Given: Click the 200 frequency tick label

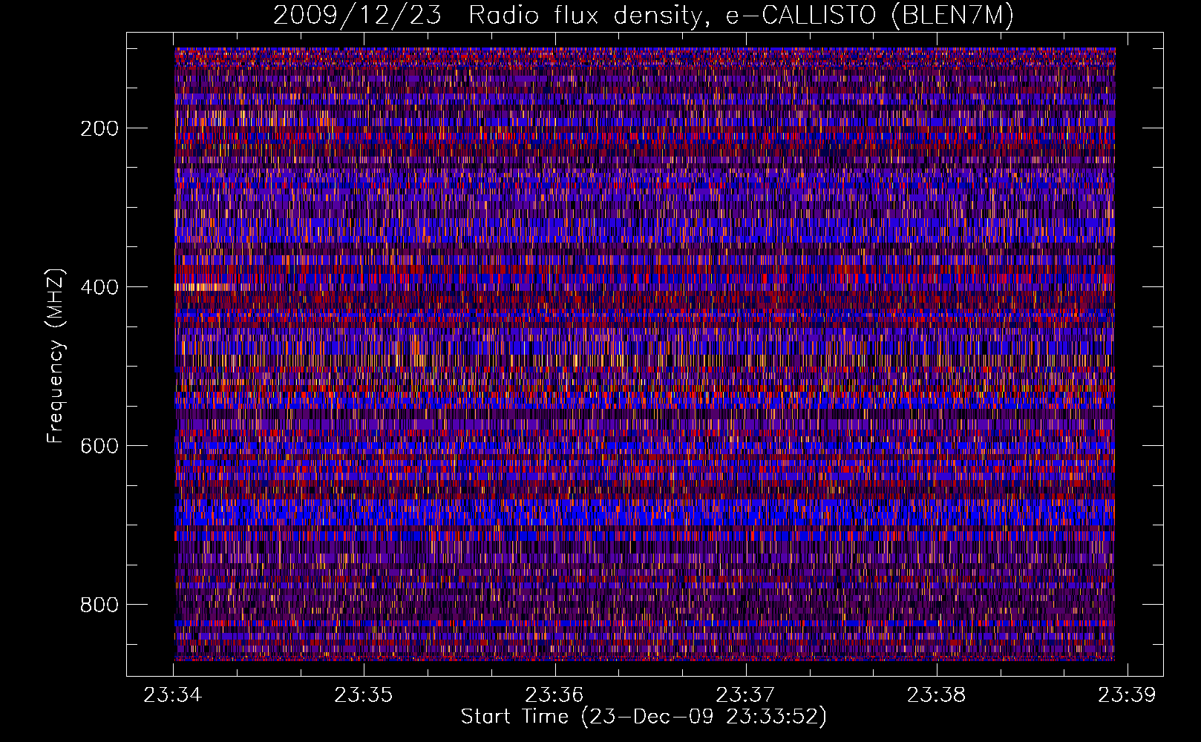Looking at the screenshot, I should [99, 128].
